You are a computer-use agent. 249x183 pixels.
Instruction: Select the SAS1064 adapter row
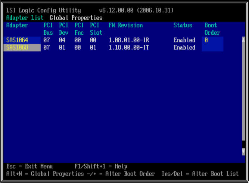pyautogui.click(x=22, y=40)
